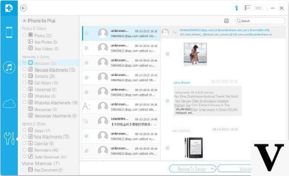Click the recipient avatar in message header
289x176 pixels.
pos(165,32)
